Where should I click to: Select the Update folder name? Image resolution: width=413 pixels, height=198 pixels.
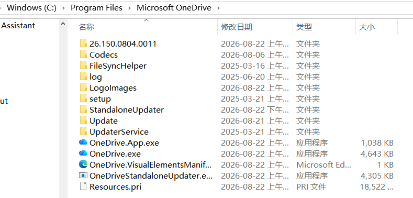tap(104, 121)
